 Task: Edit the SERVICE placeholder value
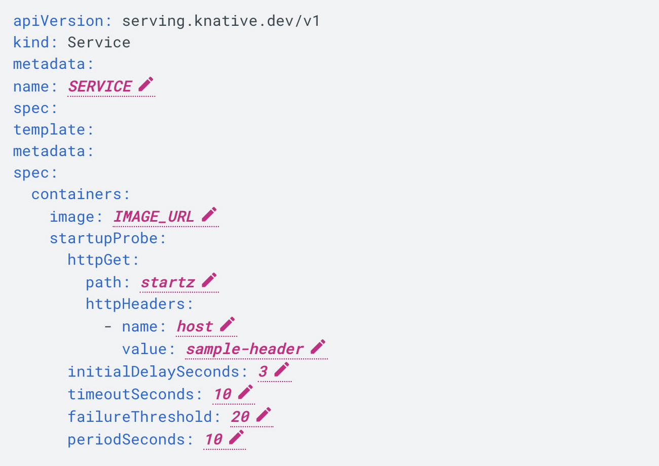point(100,87)
